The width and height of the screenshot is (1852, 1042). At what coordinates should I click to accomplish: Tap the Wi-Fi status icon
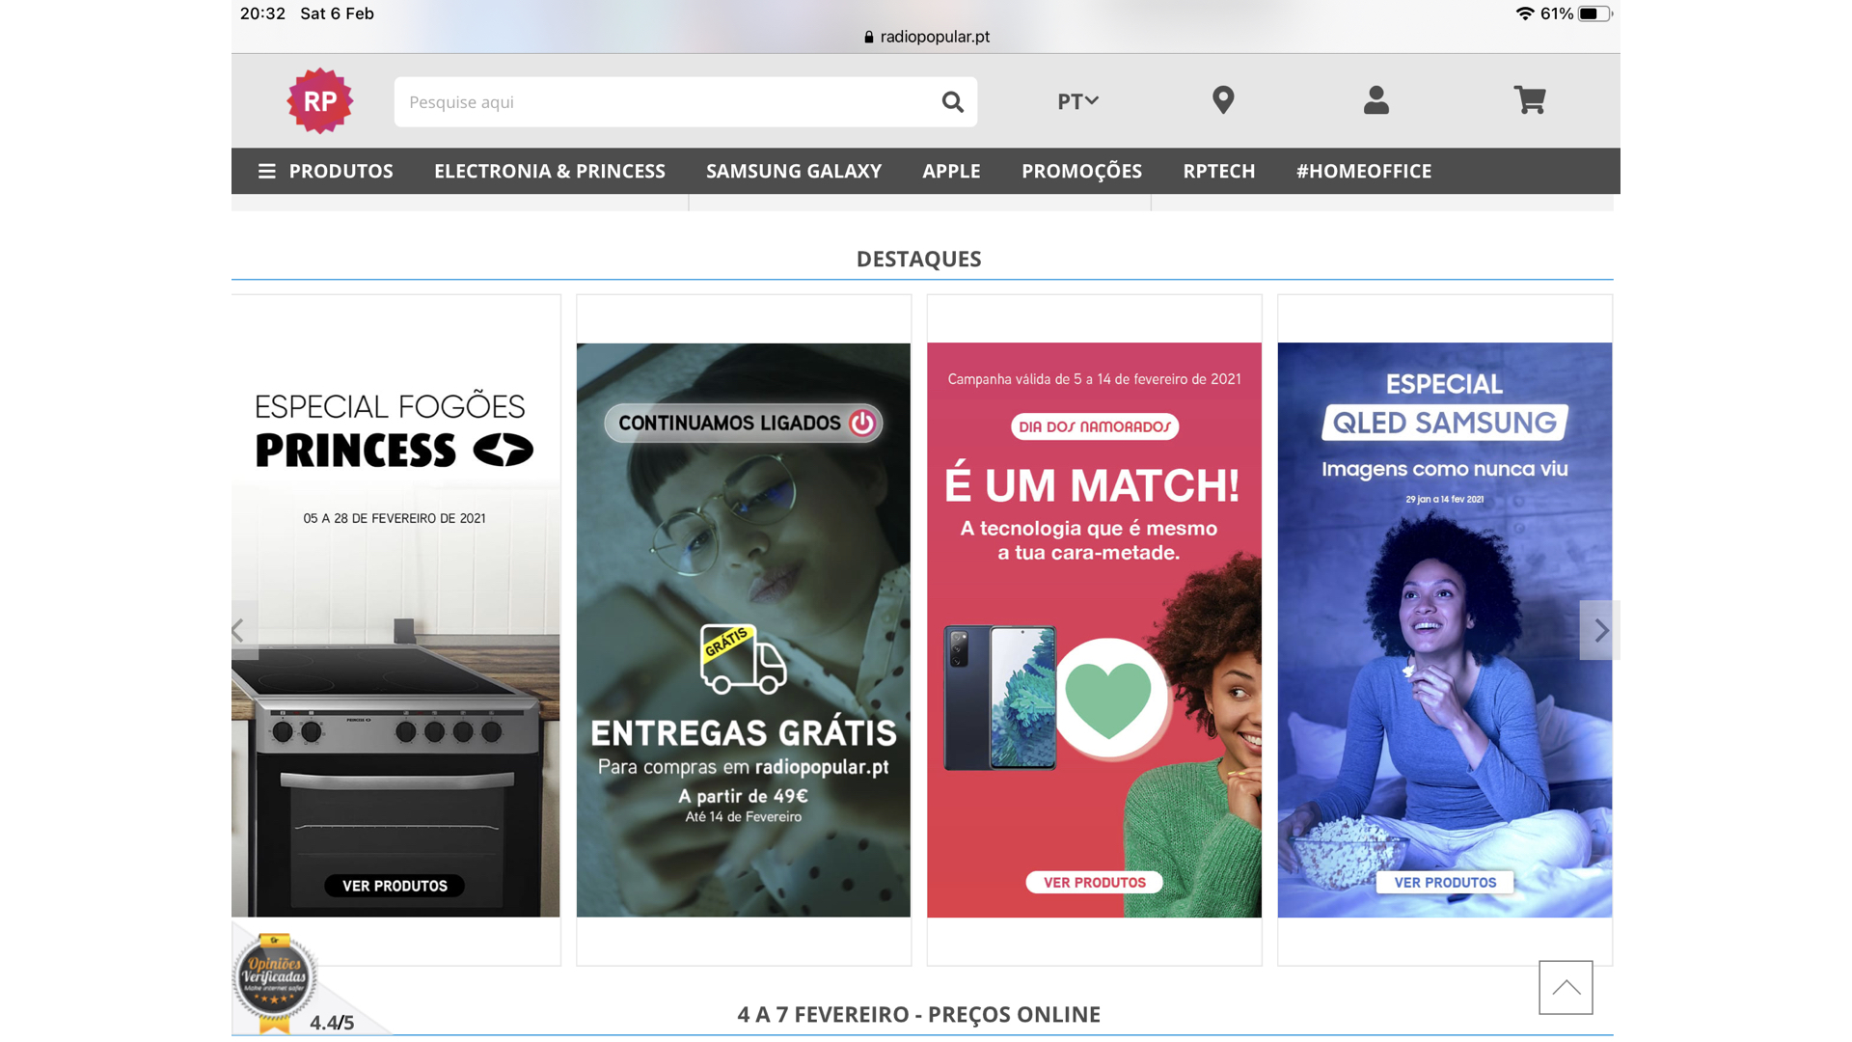pyautogui.click(x=1525, y=14)
